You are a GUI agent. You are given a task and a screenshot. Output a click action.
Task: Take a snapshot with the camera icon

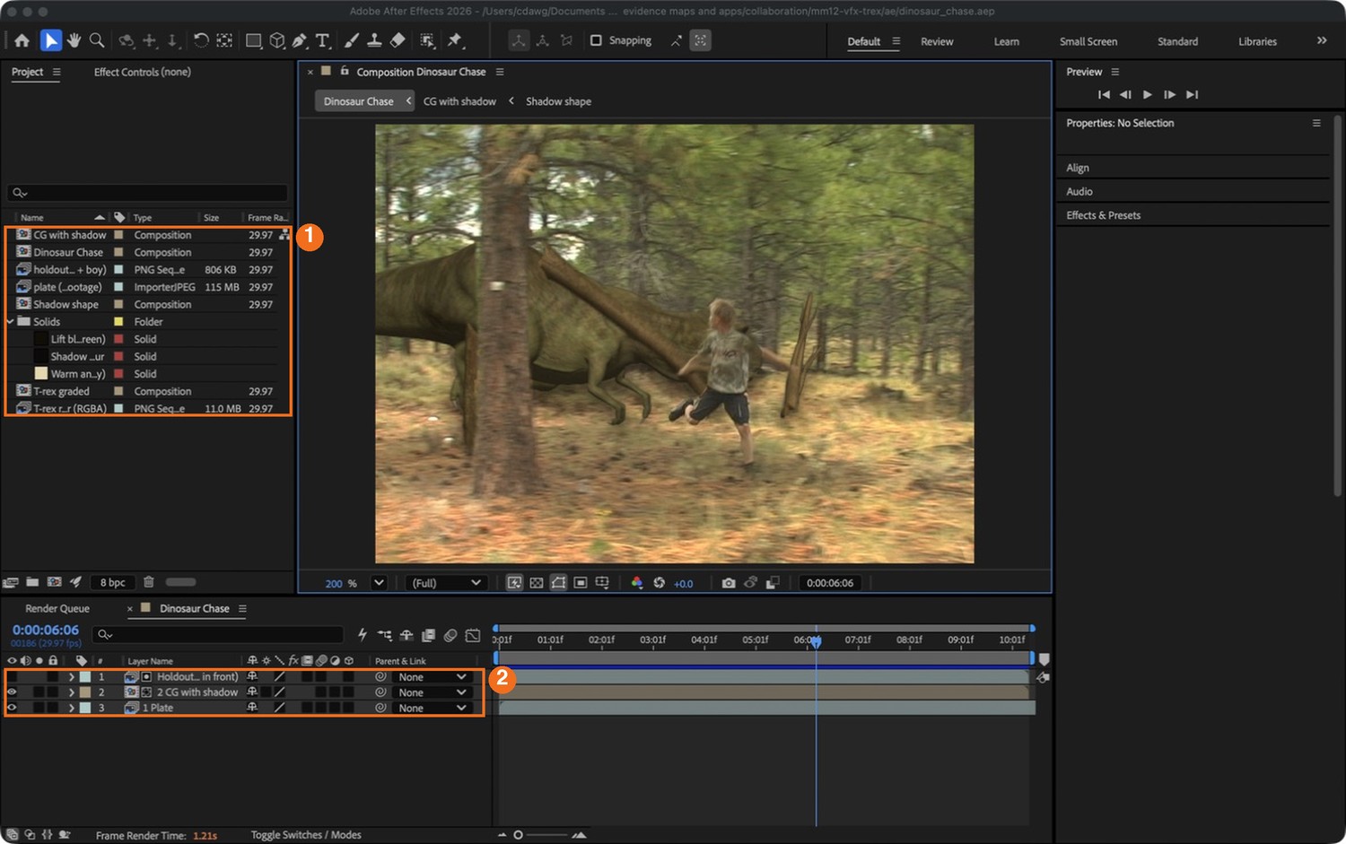[x=729, y=583]
